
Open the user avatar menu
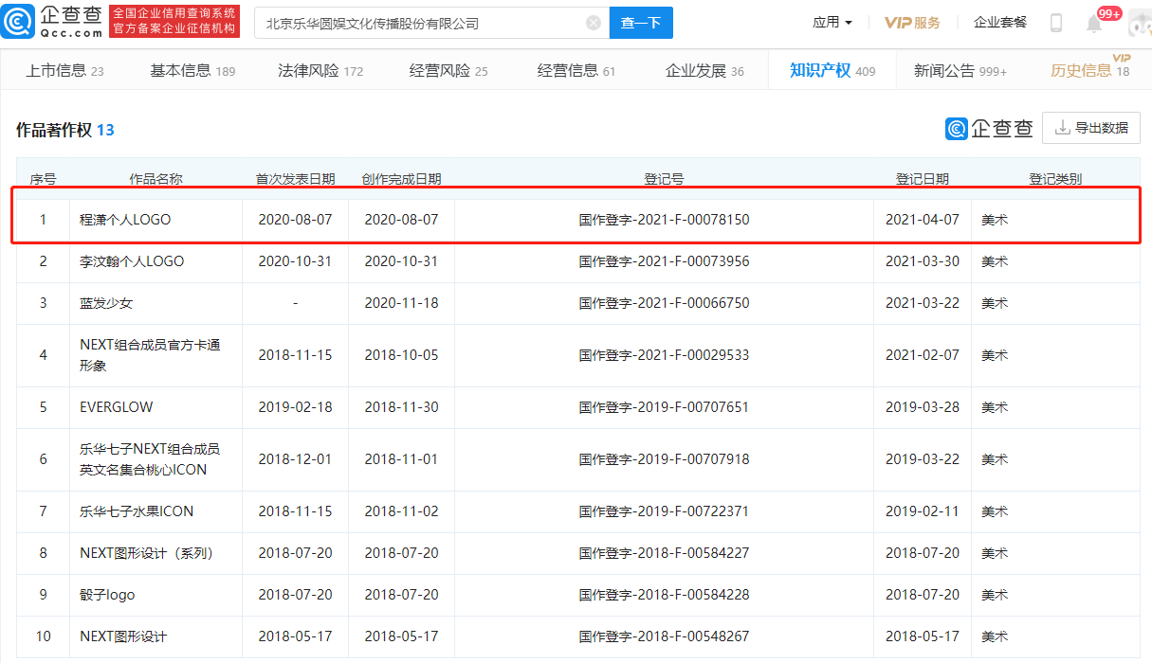click(1139, 23)
